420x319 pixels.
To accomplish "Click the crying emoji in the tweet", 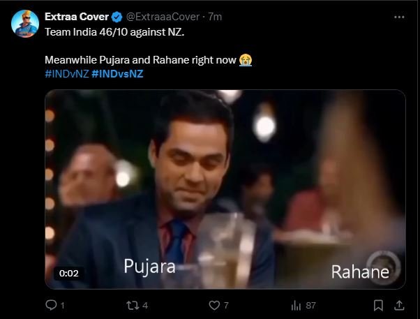I will pyautogui.click(x=245, y=59).
